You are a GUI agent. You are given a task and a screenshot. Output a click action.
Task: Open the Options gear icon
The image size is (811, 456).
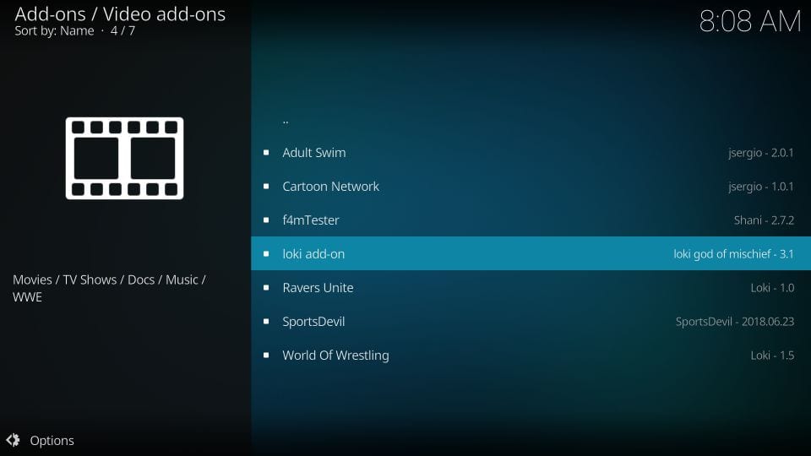coord(13,440)
